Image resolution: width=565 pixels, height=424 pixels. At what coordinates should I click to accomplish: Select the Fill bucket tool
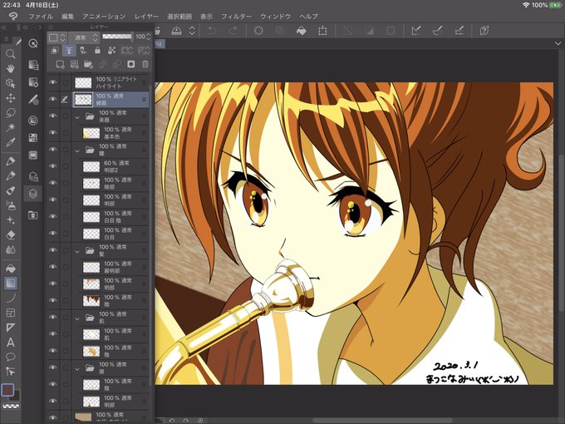point(11,269)
